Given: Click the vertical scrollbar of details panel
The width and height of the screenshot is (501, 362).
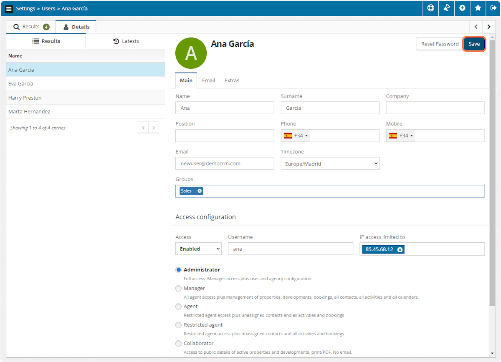Looking at the screenshot, I should pos(492,167).
